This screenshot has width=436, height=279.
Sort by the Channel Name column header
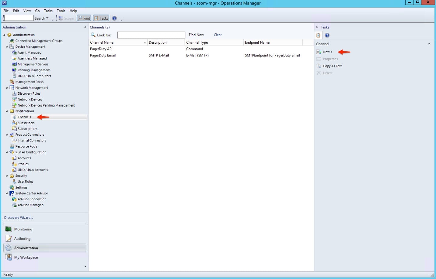[x=118, y=43]
